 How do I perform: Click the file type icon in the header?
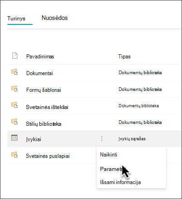(15, 56)
